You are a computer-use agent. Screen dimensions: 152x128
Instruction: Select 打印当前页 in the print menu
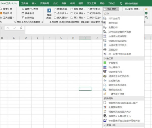pos(114,18)
